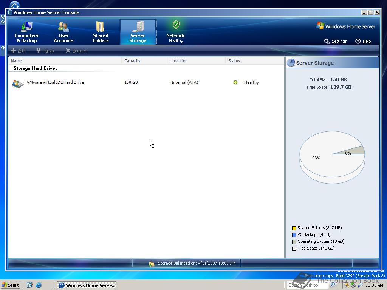Click the Search Desktop input field

click(308, 285)
